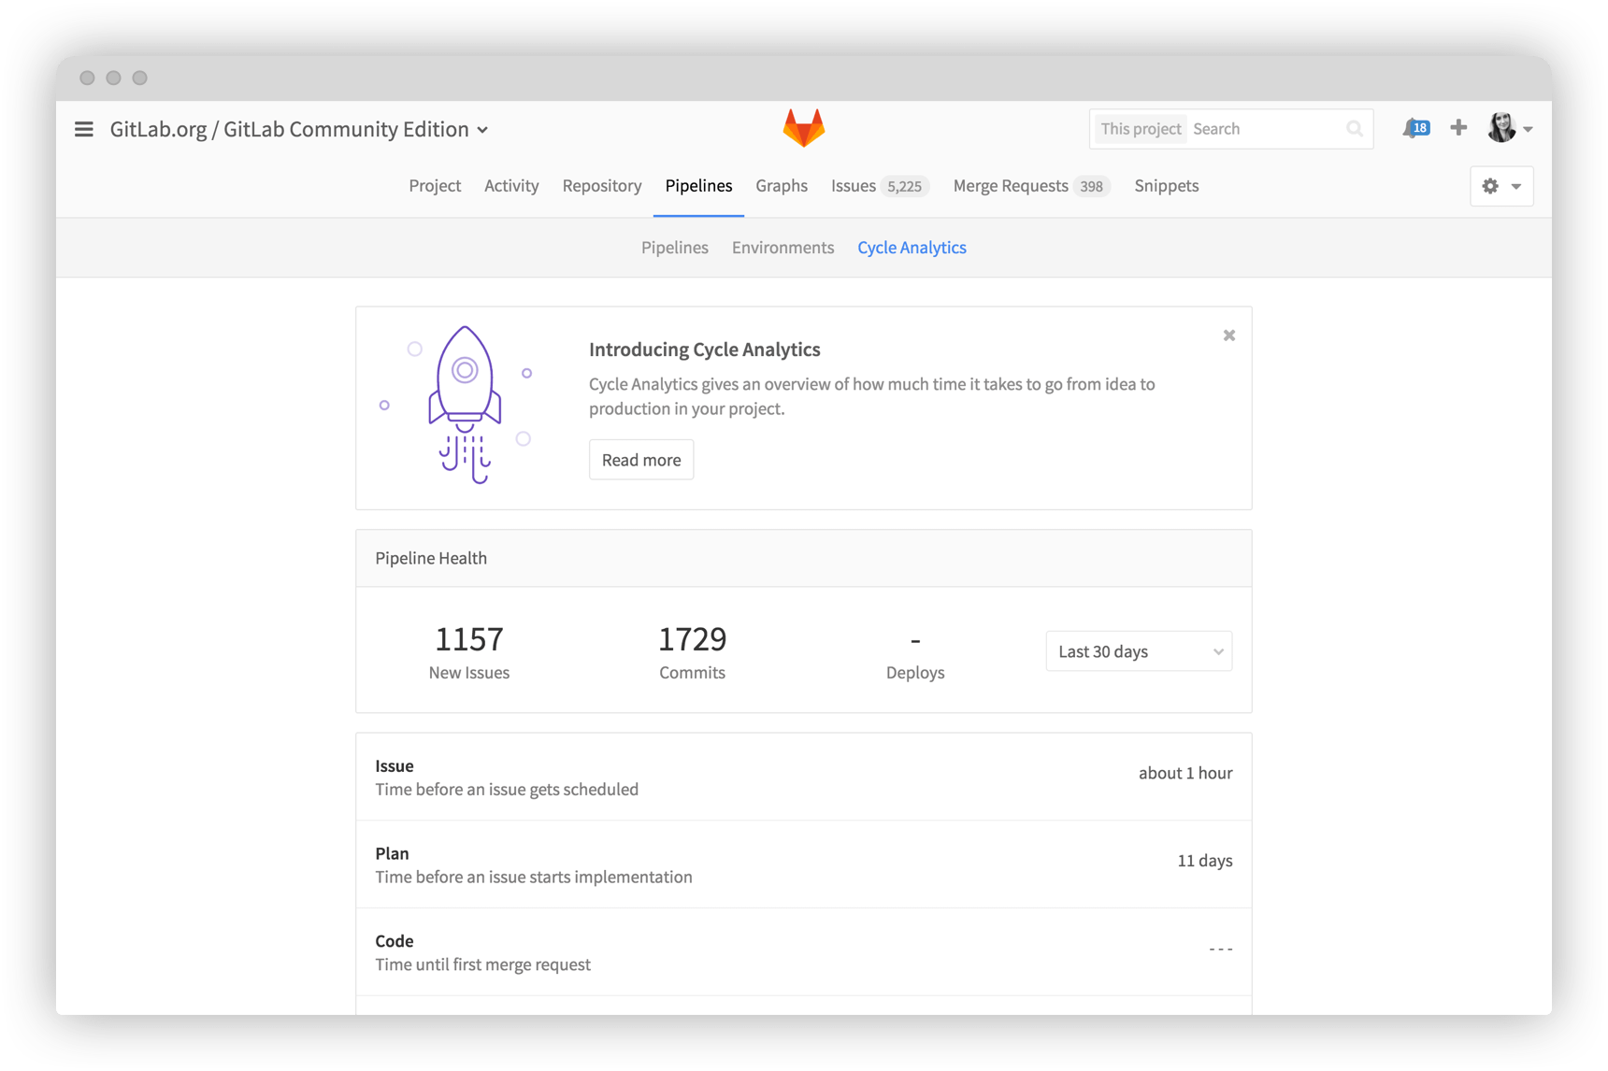This screenshot has height=1071, width=1608.
Task: Expand the project name dropdown chevron
Action: click(x=482, y=130)
